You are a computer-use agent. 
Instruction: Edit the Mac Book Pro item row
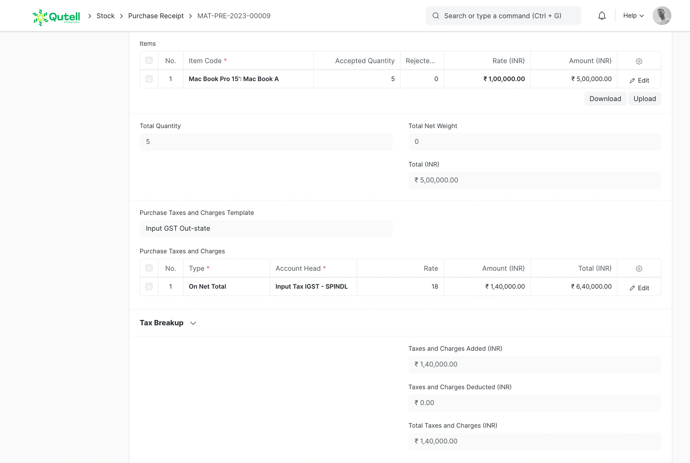[639, 81]
